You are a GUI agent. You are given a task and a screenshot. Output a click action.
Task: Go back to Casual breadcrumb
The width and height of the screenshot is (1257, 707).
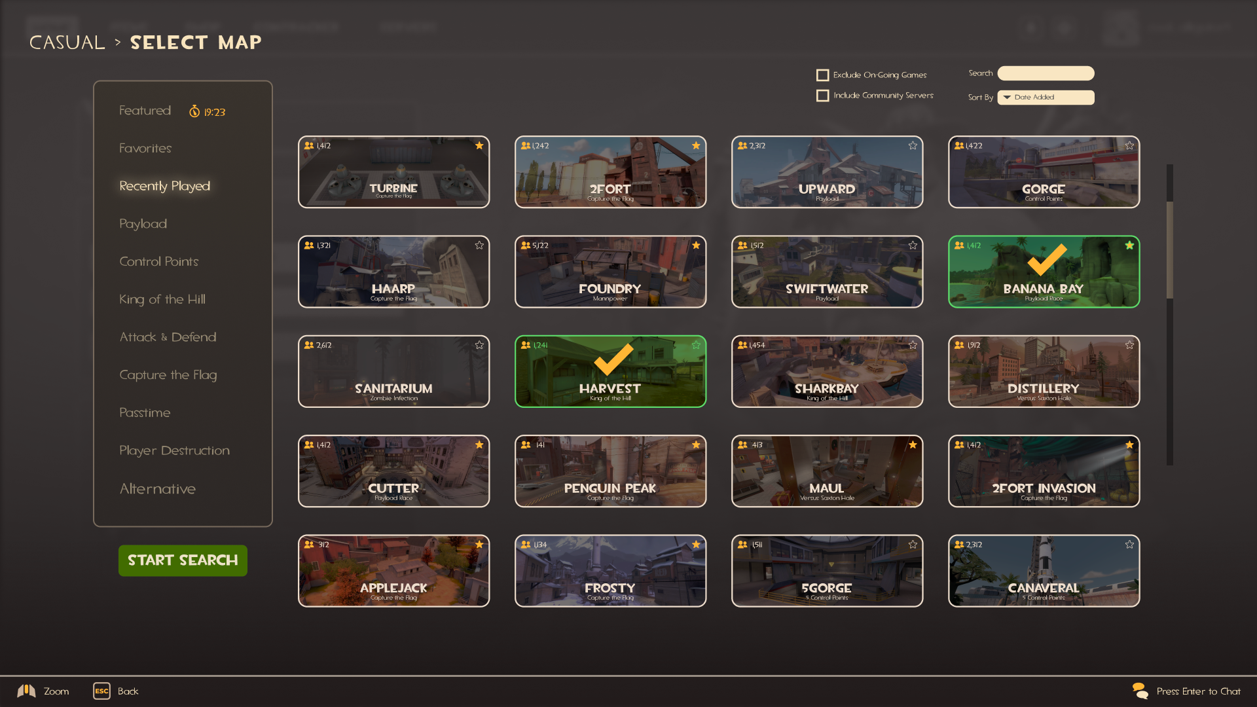pyautogui.click(x=67, y=43)
